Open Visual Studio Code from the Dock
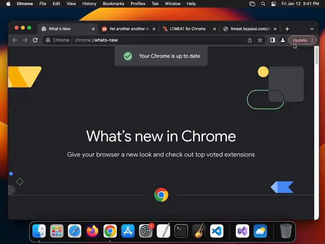The image size is (325, 244). tap(216, 231)
